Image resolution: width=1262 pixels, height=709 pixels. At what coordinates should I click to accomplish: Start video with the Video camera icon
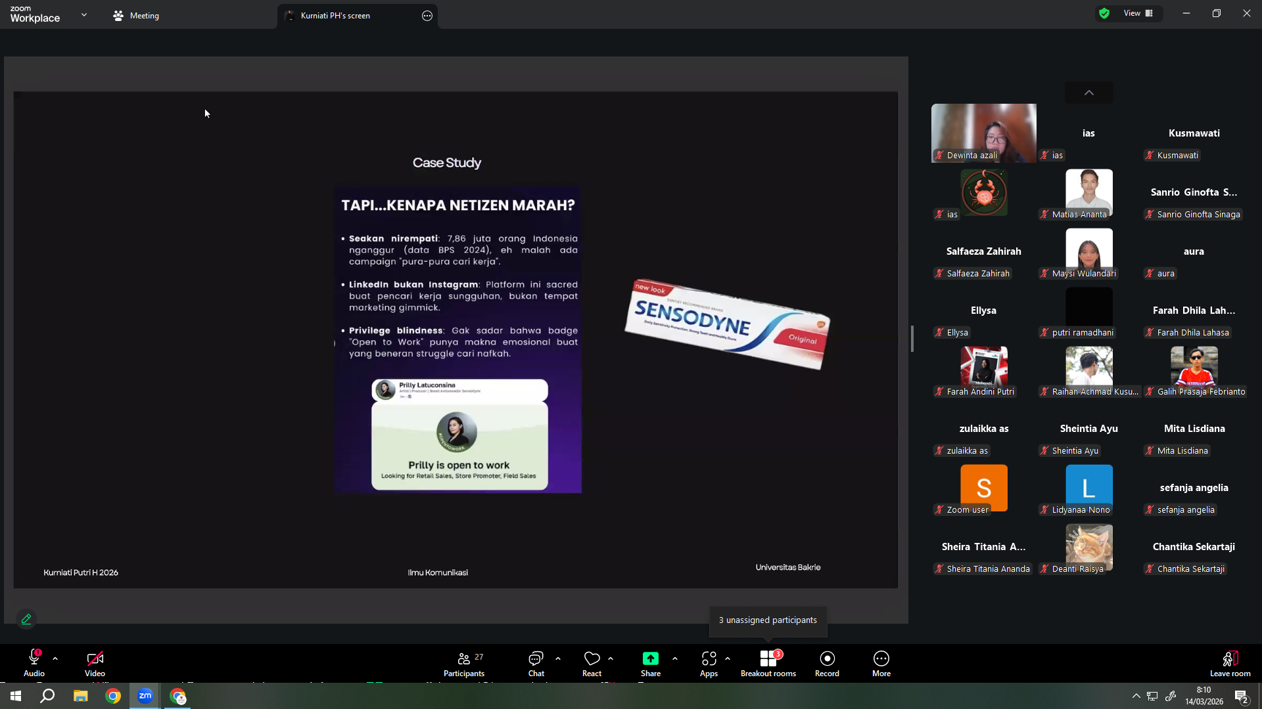pos(95,658)
